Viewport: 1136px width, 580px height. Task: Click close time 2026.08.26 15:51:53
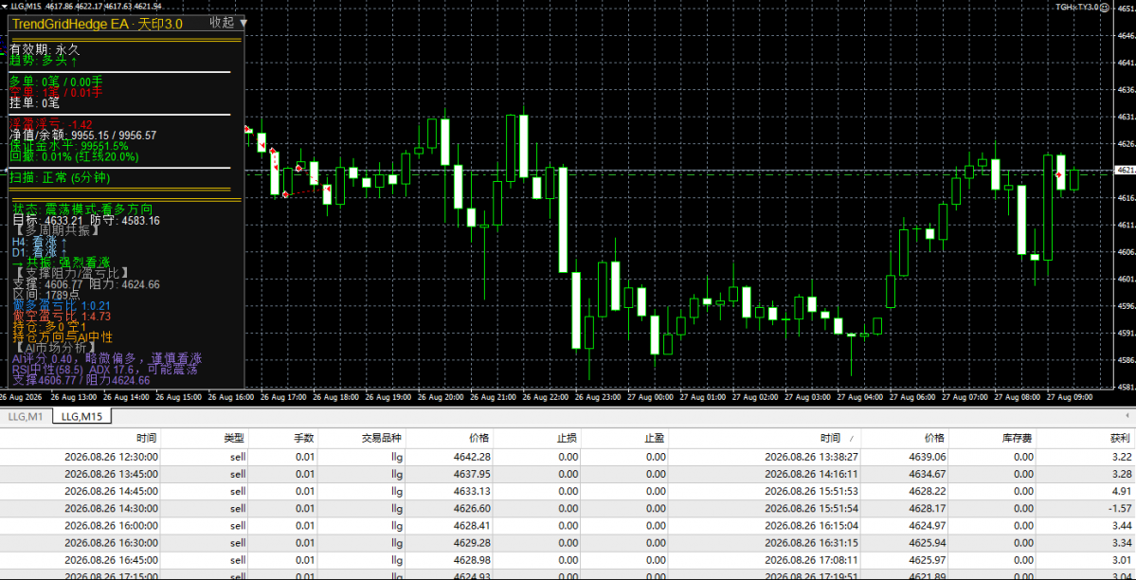(x=811, y=491)
